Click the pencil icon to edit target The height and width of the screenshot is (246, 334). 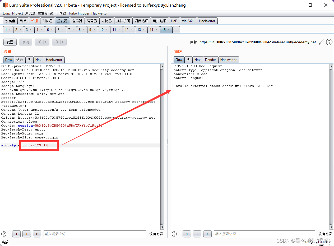coord(322,42)
